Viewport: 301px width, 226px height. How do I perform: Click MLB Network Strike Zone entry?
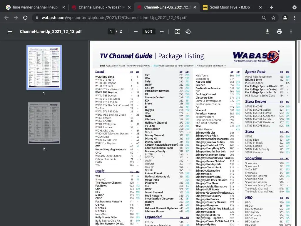pyautogui.click(x=260, y=96)
